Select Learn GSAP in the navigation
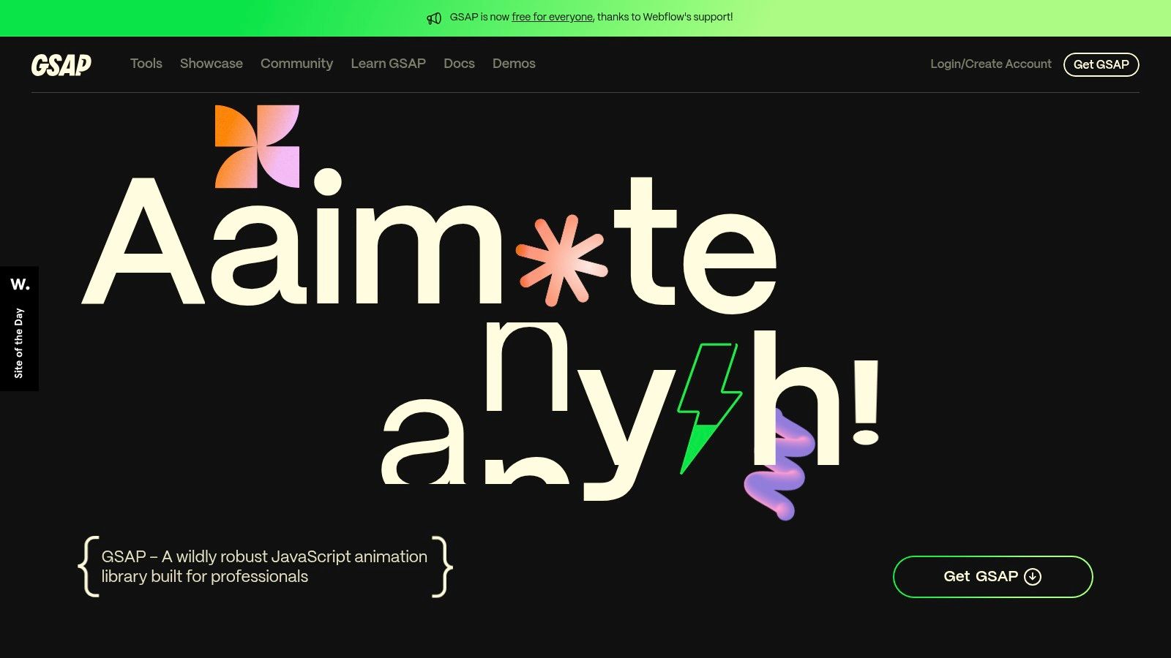The image size is (1171, 658). [388, 64]
